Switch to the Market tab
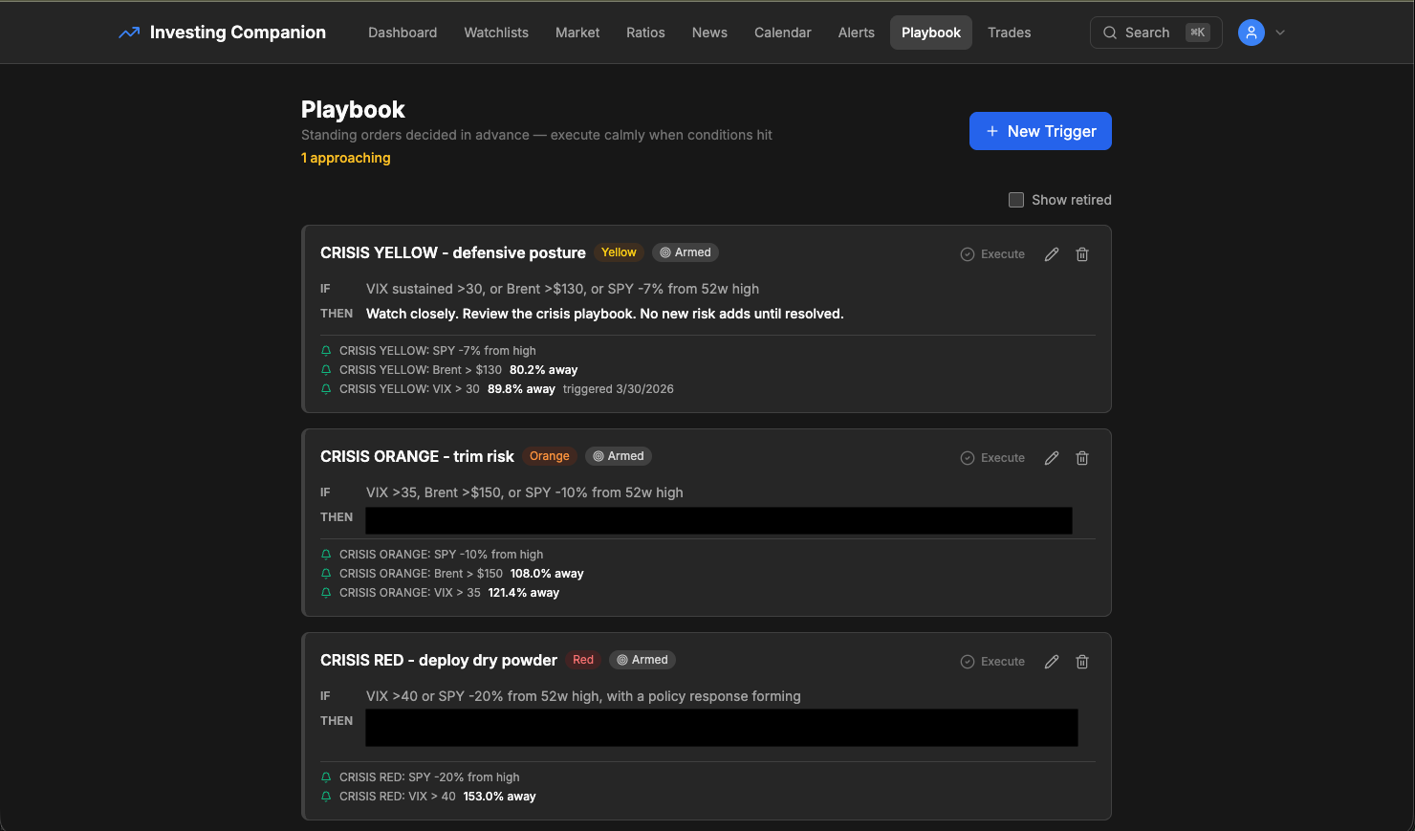 pyautogui.click(x=577, y=33)
